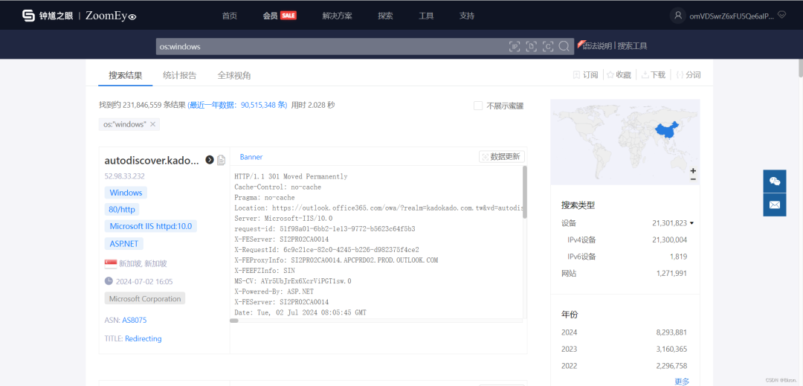803x386 pixels.
Task: Click IP address 52.98.33.232
Action: (124, 176)
